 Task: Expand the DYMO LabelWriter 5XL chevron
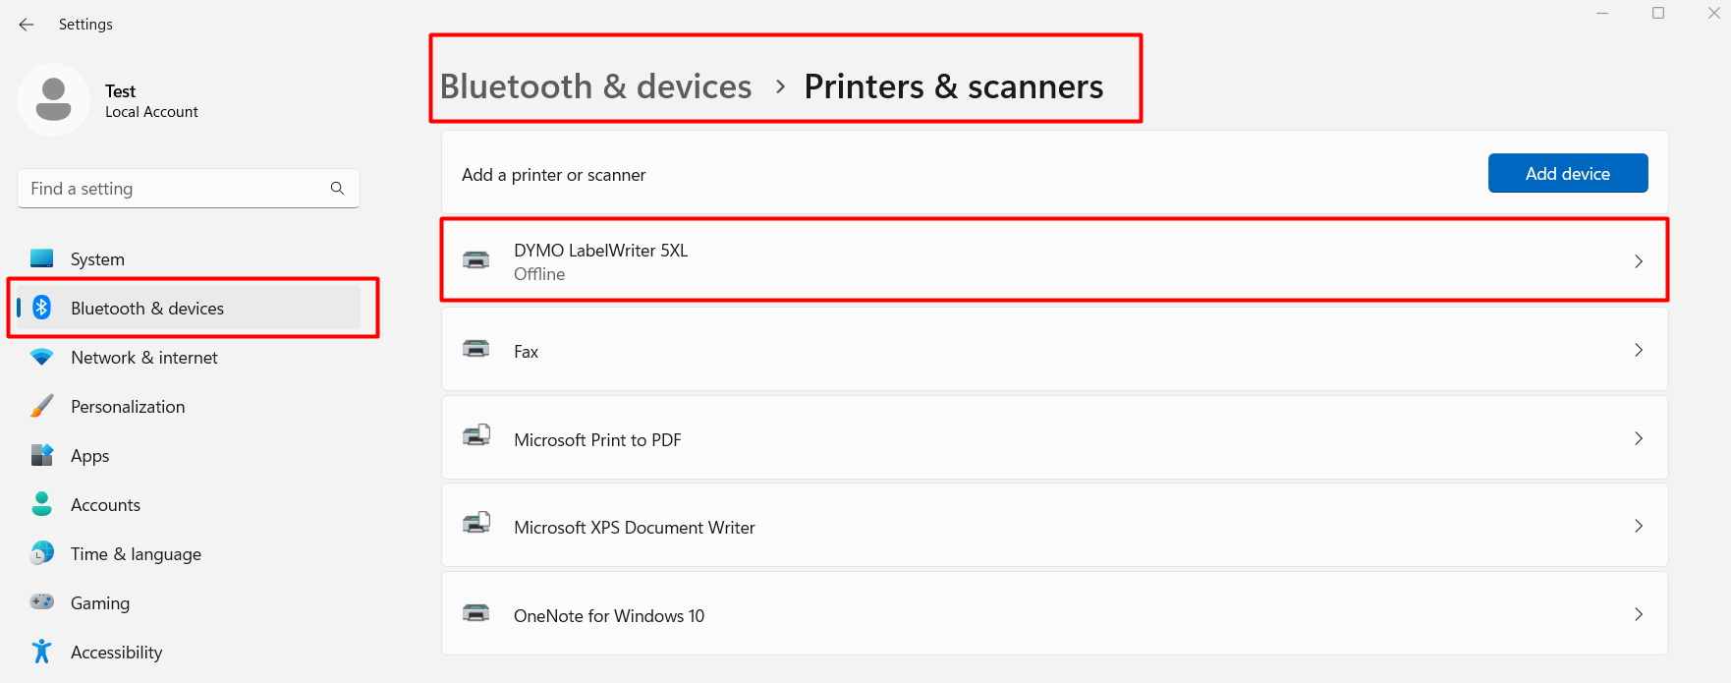(x=1638, y=261)
